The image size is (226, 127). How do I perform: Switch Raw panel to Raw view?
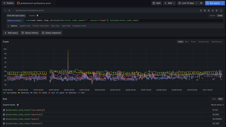tap(220, 99)
